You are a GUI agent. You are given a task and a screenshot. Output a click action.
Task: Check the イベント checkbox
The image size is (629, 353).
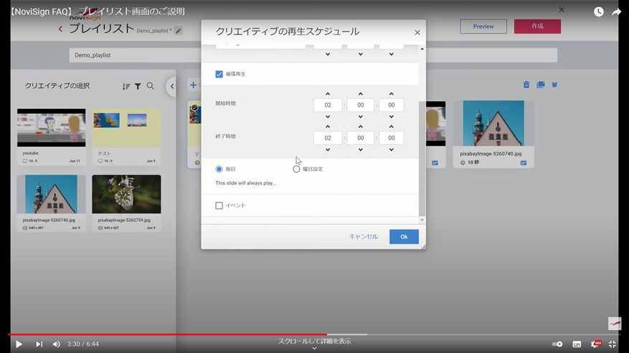point(219,205)
